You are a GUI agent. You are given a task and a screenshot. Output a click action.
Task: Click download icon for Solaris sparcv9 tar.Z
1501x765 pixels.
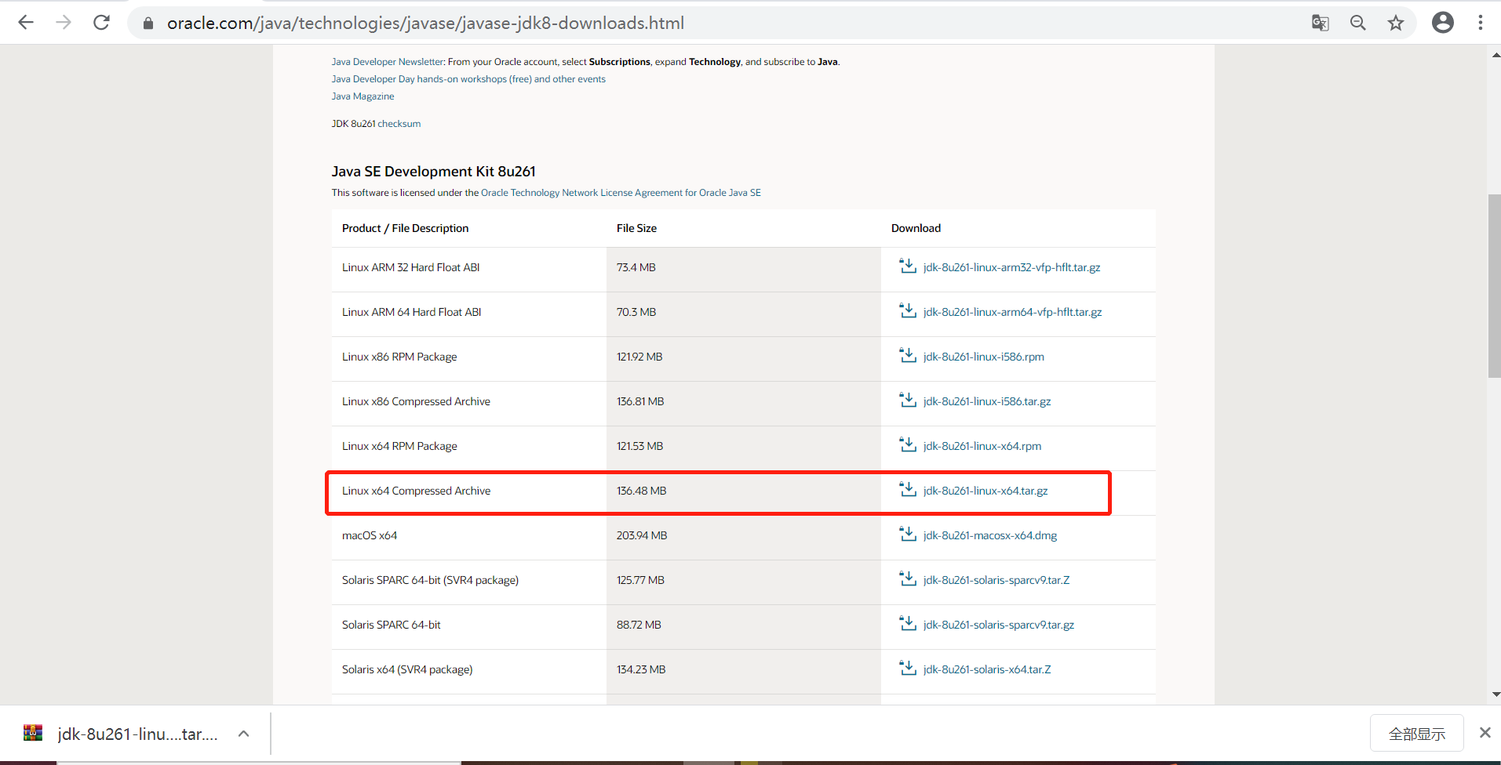click(x=908, y=579)
